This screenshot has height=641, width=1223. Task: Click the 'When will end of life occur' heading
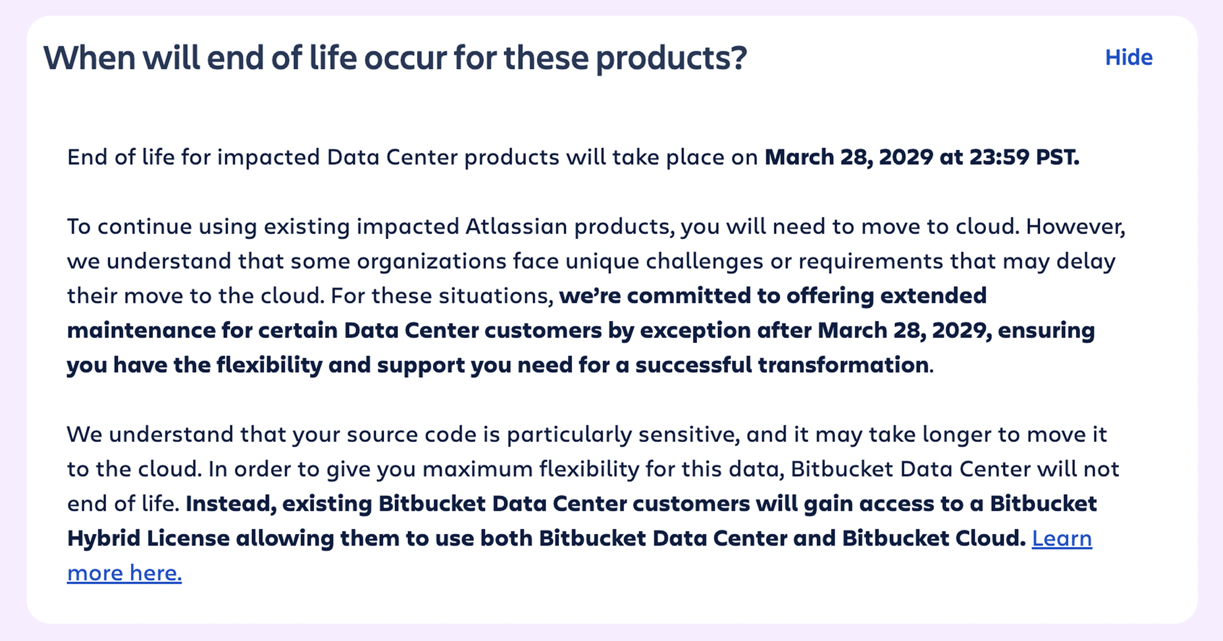coord(395,58)
